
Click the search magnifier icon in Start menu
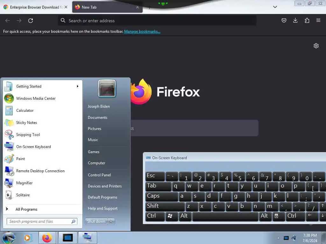tap(74, 221)
